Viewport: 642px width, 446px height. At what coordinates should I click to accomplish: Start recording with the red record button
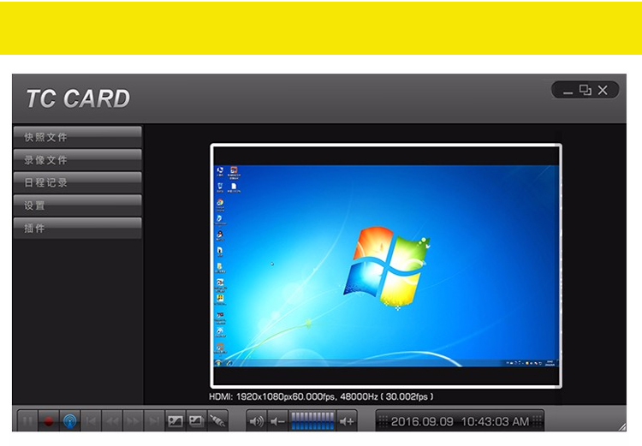pos(49,421)
